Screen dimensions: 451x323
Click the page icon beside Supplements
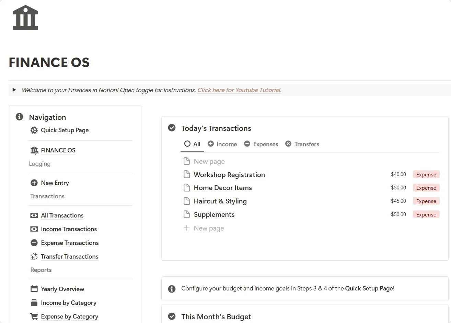(x=187, y=214)
